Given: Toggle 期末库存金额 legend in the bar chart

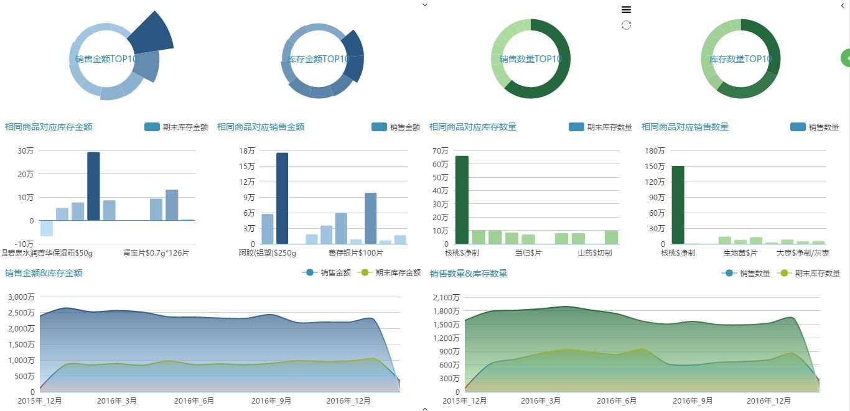Looking at the screenshot, I should (x=176, y=127).
